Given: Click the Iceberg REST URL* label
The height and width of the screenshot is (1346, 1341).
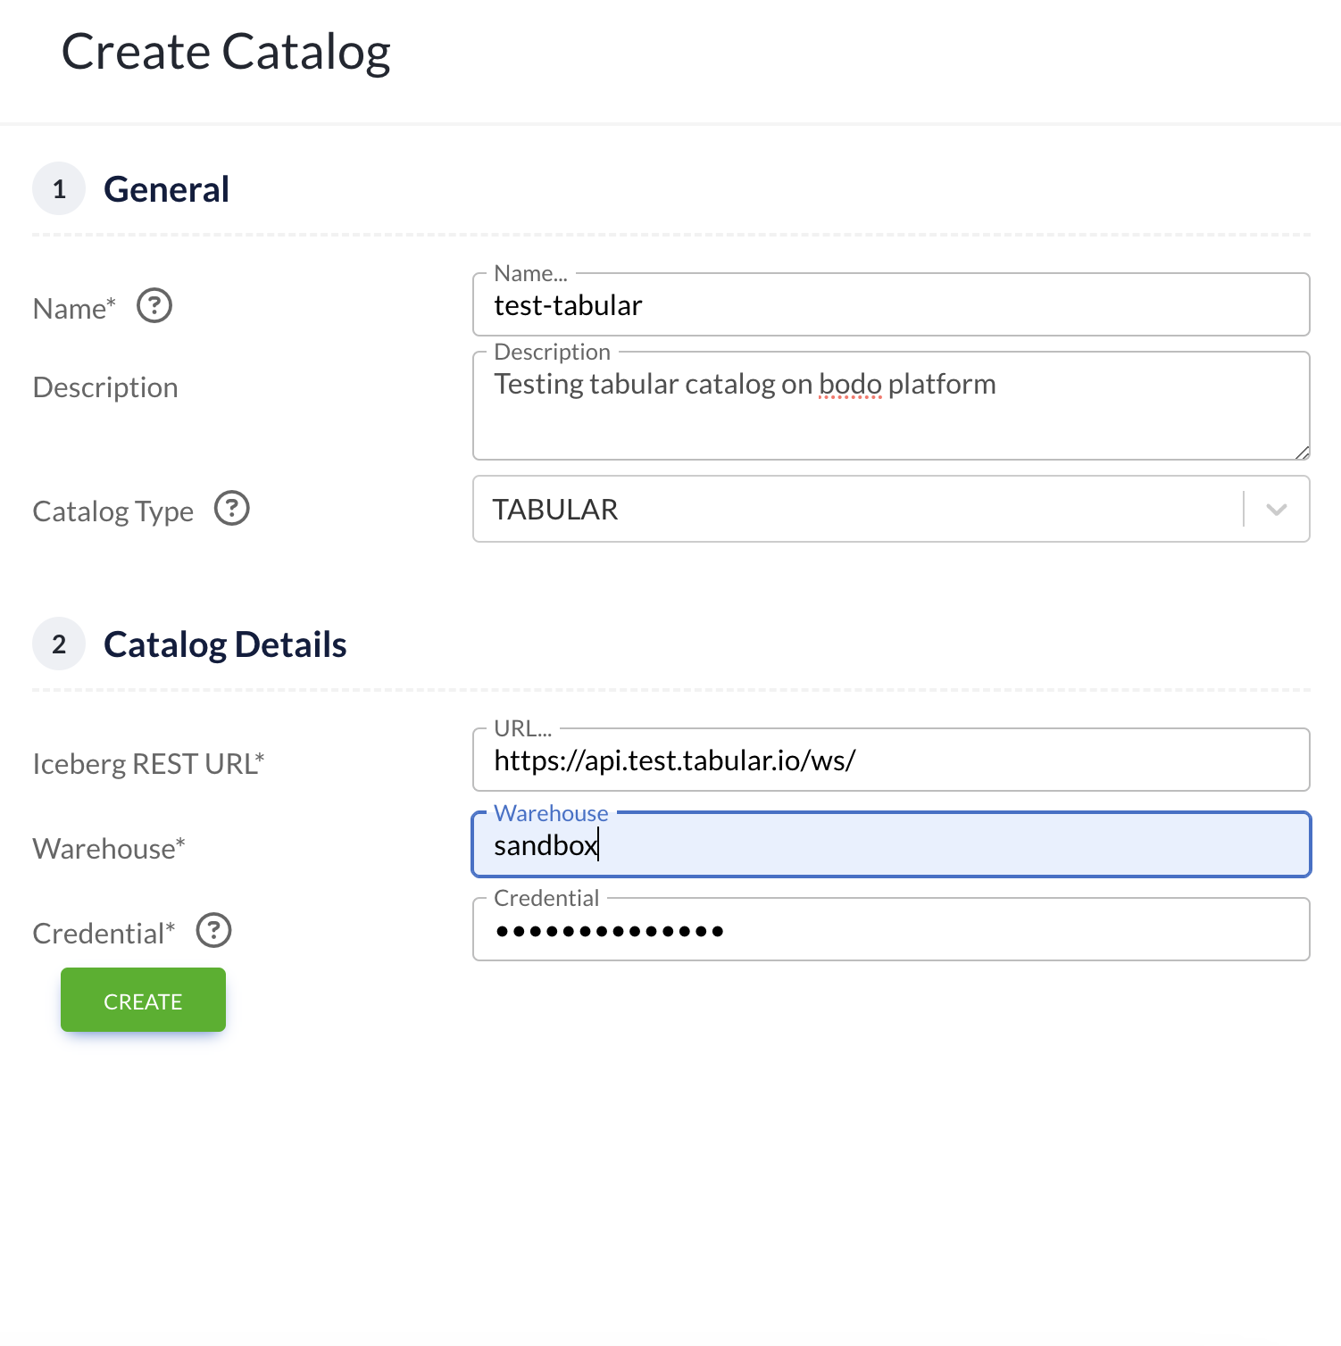Looking at the screenshot, I should click(149, 764).
